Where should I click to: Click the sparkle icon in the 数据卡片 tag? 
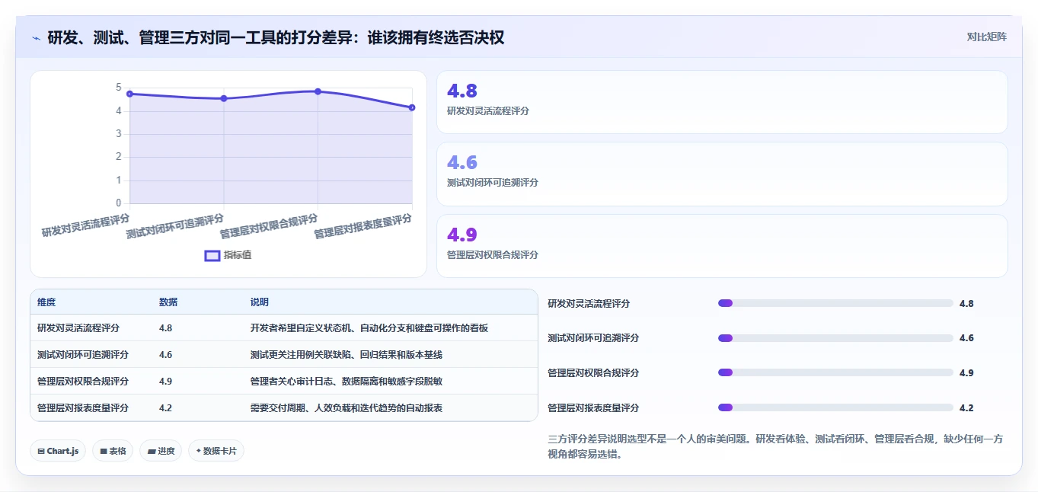click(199, 452)
